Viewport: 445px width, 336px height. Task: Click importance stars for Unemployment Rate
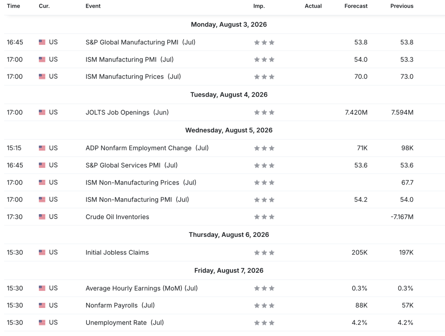(x=264, y=323)
